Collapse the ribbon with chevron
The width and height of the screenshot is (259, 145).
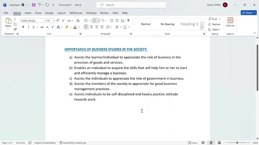[255, 33]
